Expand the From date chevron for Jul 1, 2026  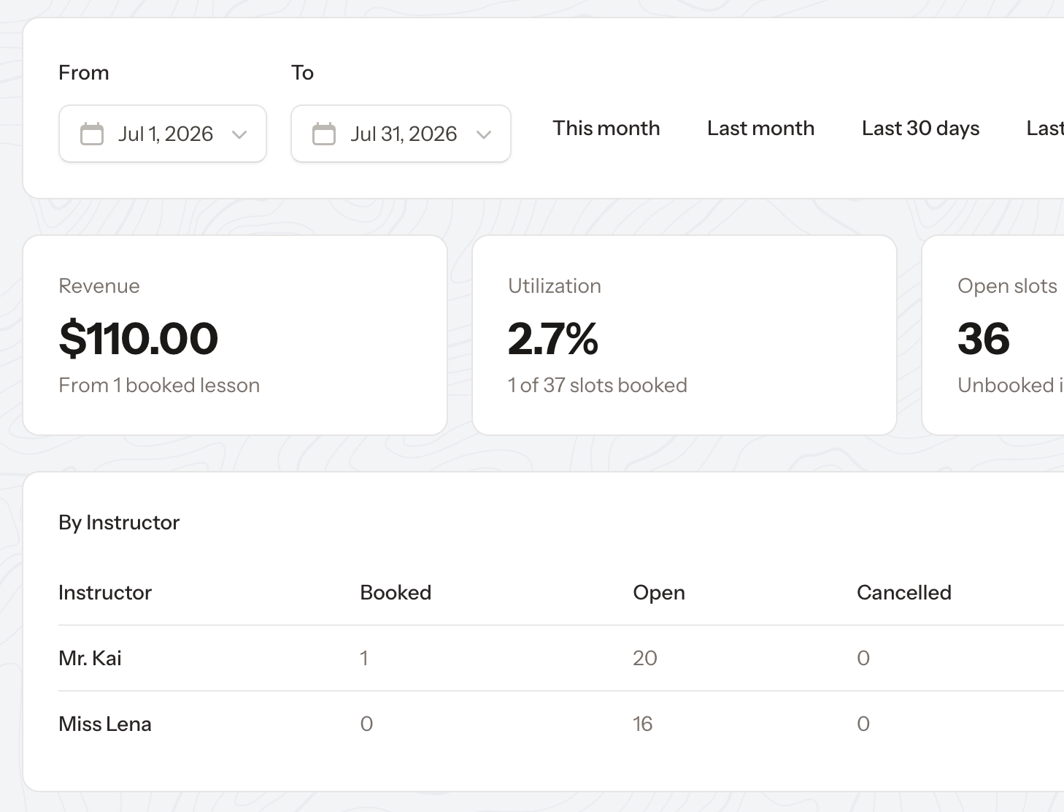[239, 134]
